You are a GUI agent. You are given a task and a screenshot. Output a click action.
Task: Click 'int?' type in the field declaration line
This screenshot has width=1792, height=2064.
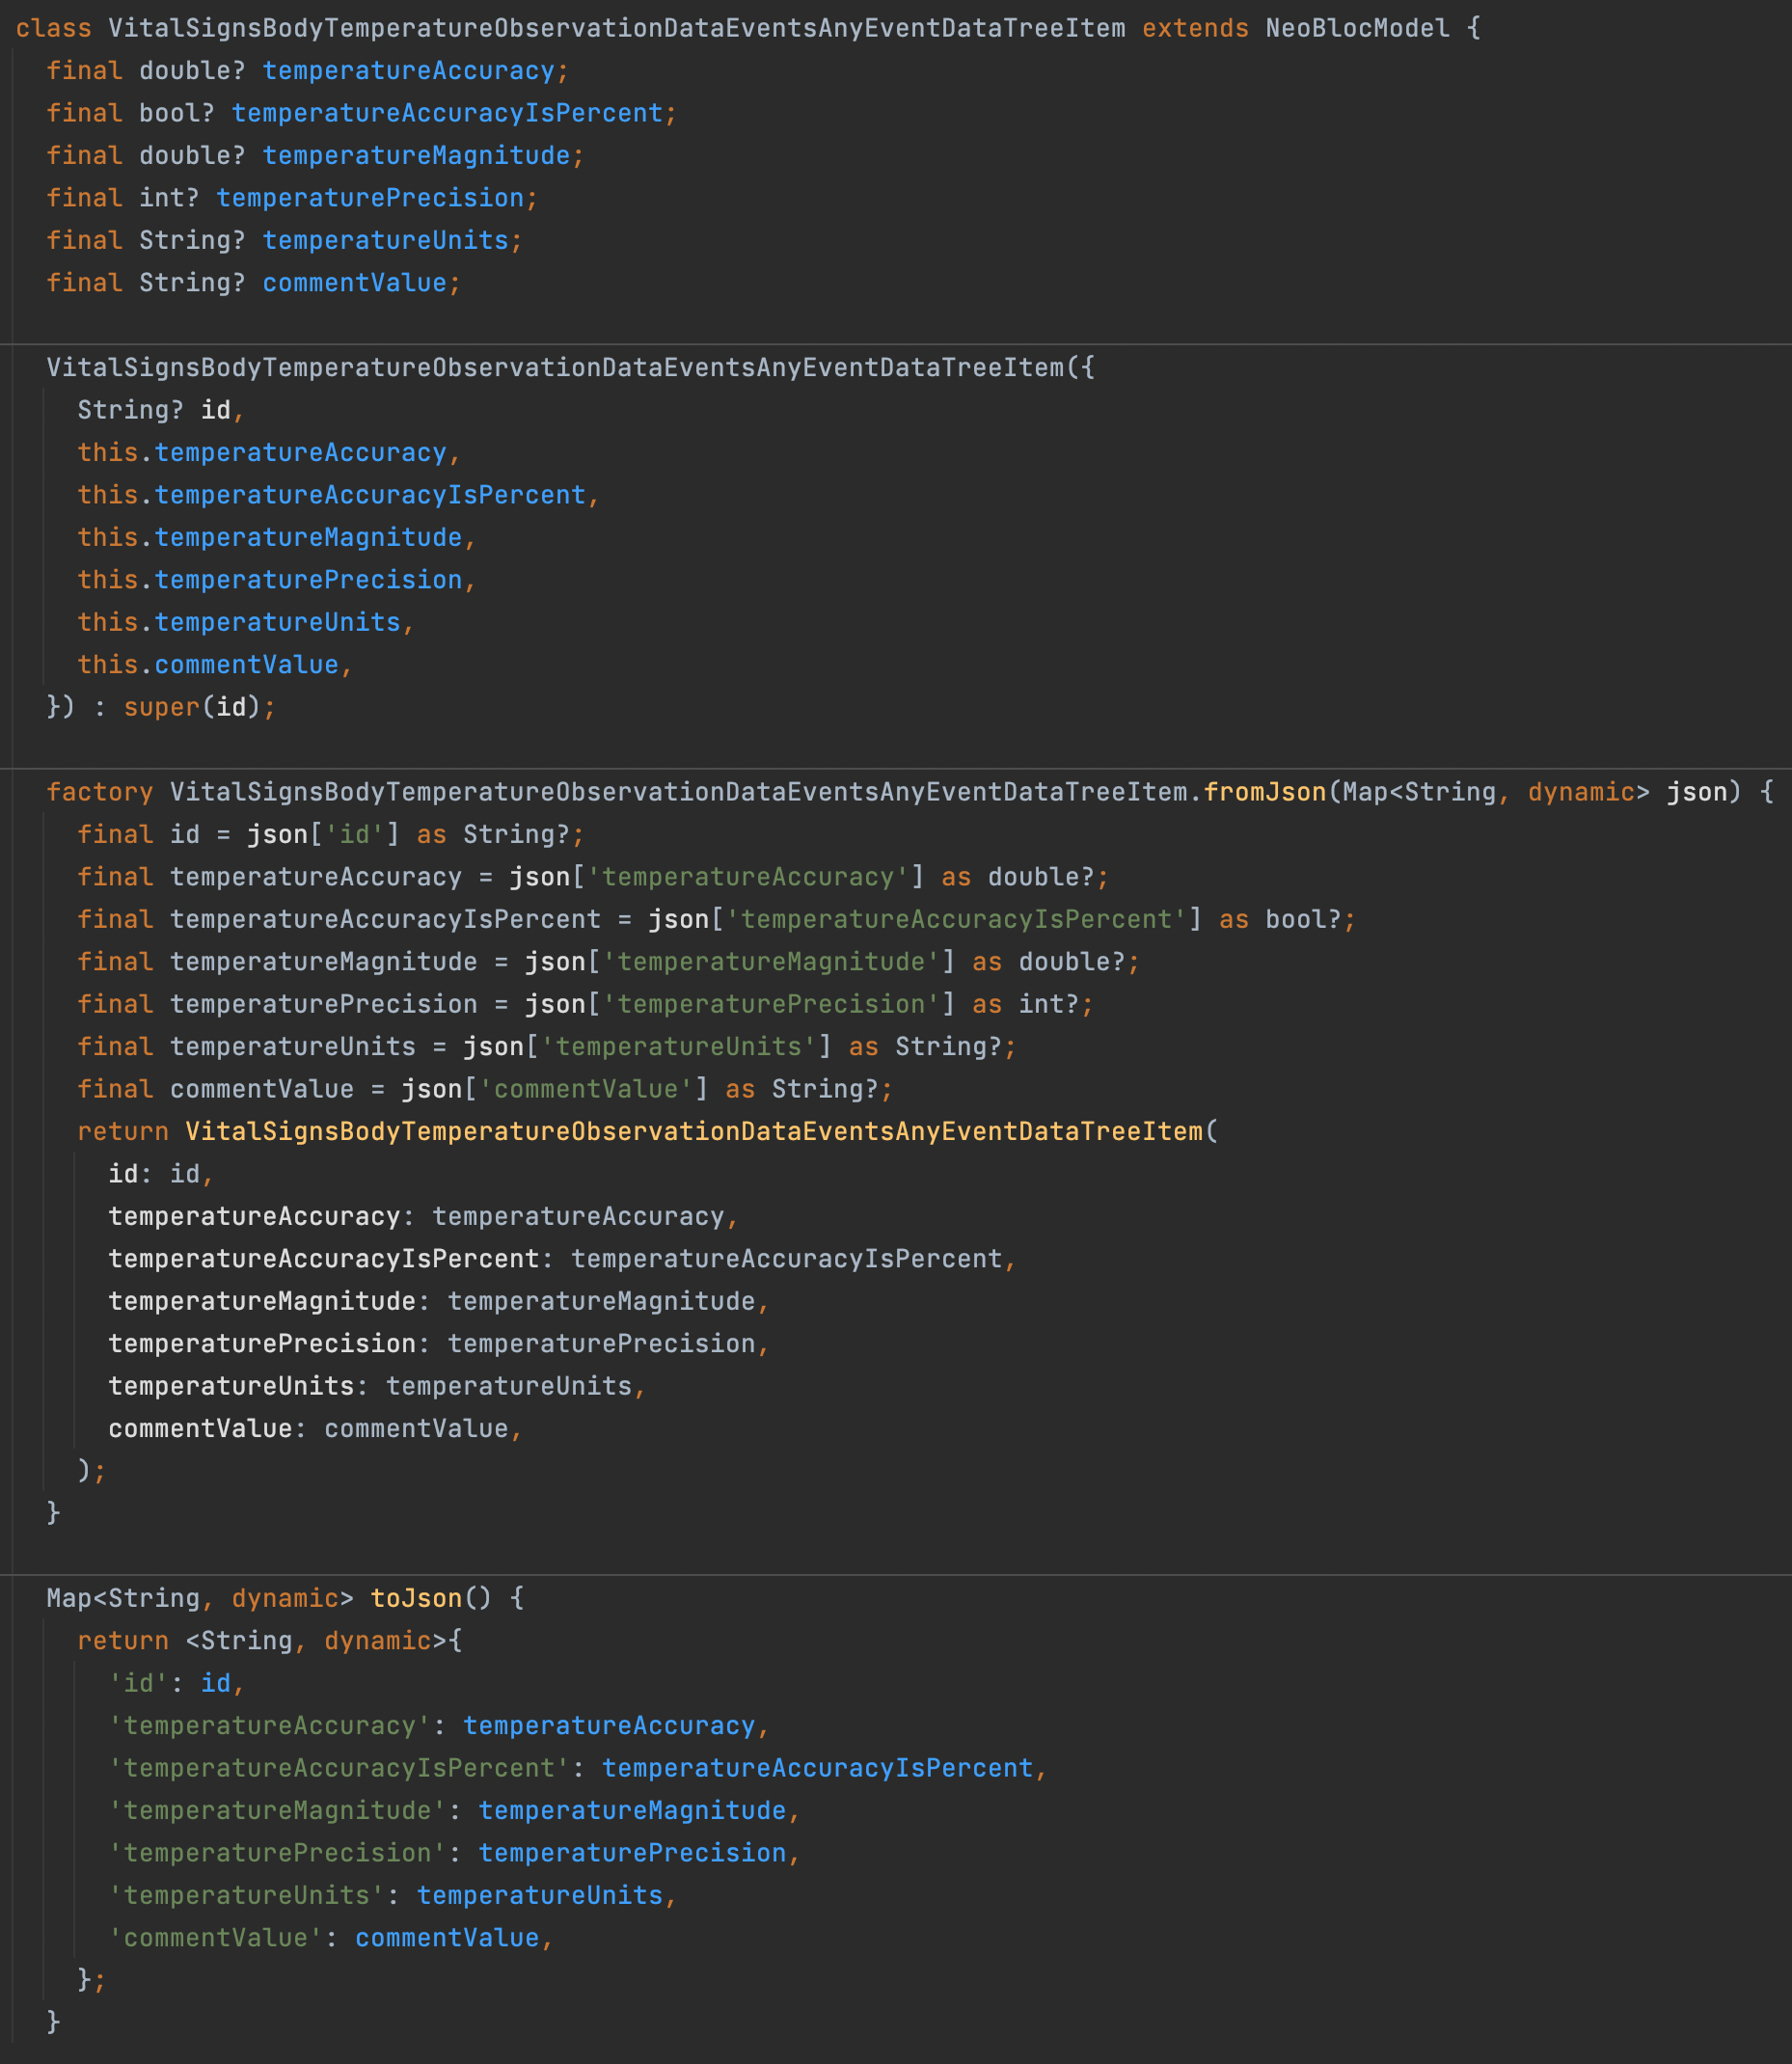point(170,198)
